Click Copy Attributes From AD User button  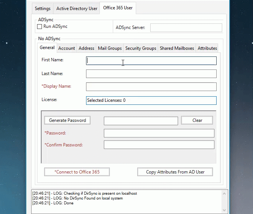(175, 172)
